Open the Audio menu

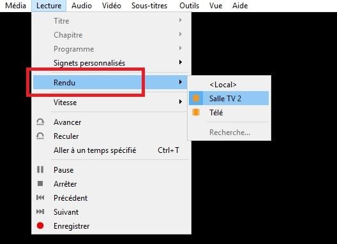(82, 6)
